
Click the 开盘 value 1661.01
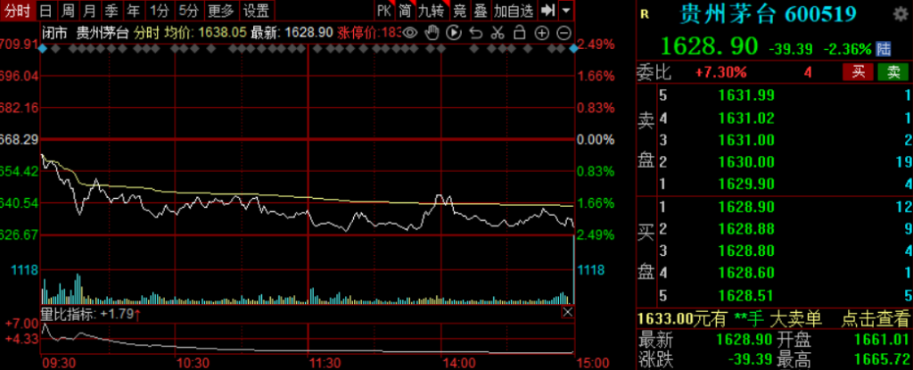(x=881, y=341)
